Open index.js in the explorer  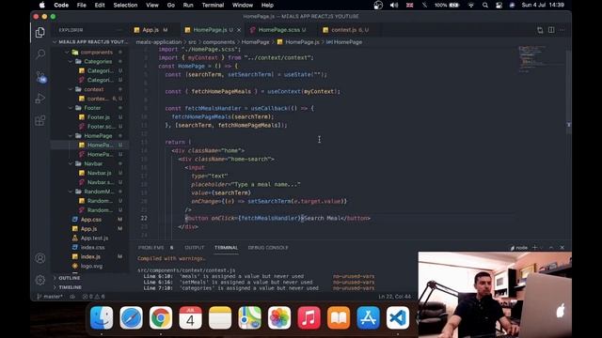point(90,256)
